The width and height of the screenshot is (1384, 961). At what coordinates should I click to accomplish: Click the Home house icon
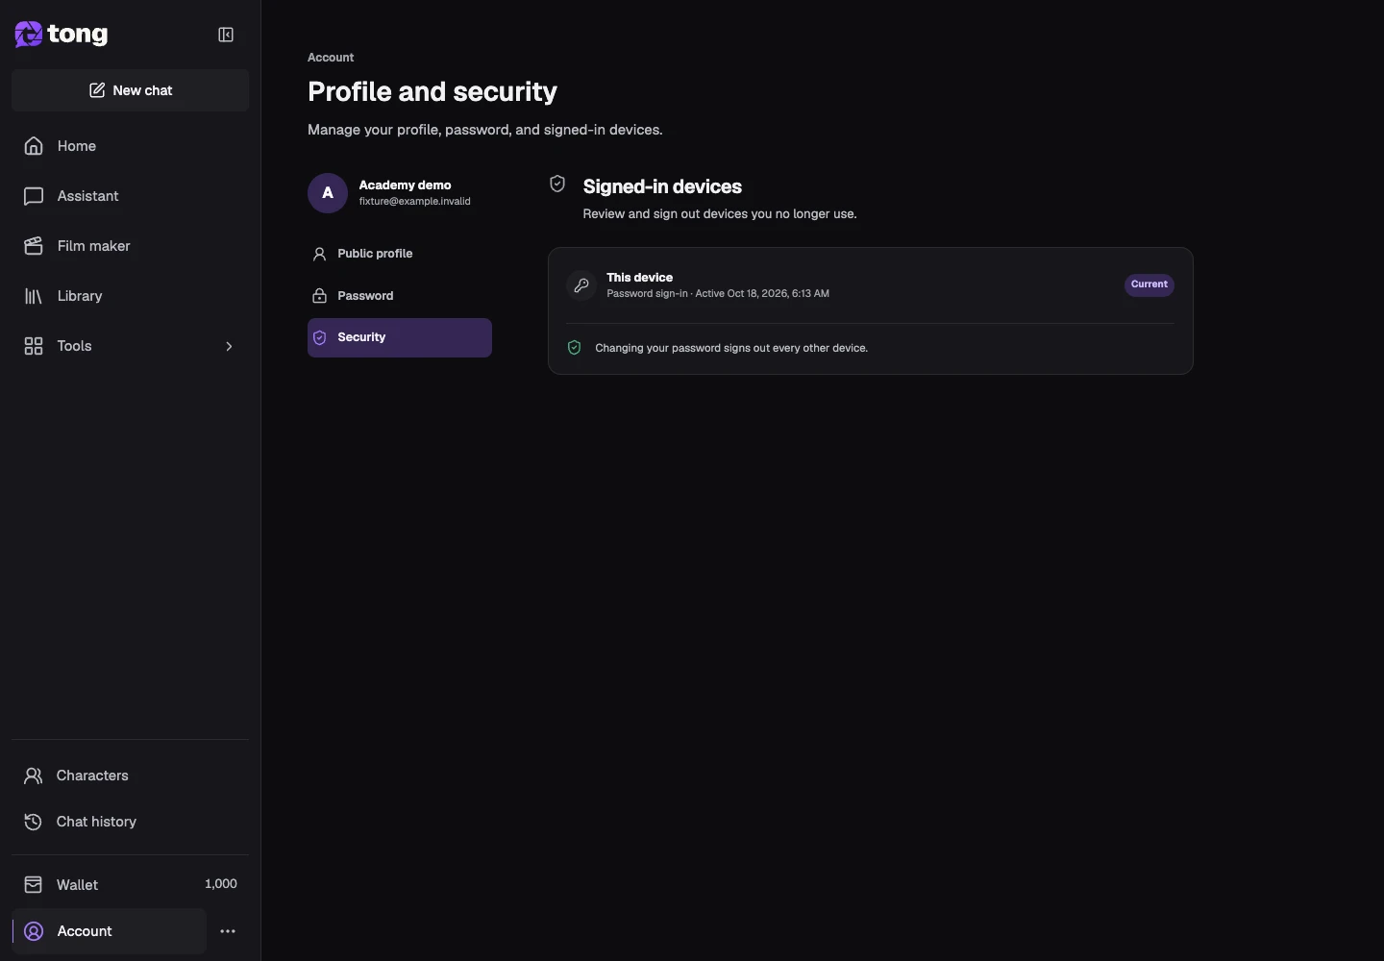coord(34,146)
